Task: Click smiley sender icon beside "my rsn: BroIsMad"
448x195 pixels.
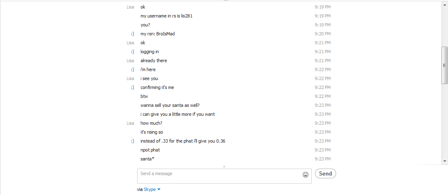Action: point(132,34)
